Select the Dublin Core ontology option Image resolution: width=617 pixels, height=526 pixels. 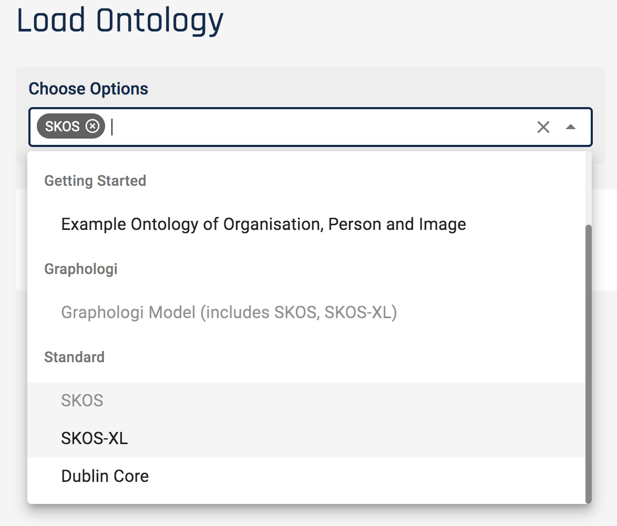coord(105,476)
